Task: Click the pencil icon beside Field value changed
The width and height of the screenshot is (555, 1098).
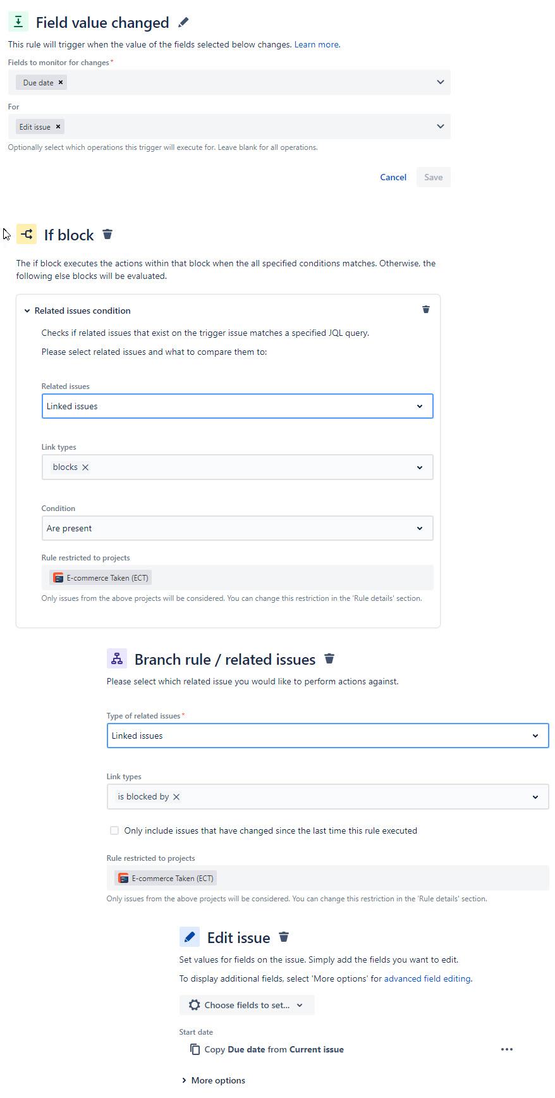Action: 183,23
